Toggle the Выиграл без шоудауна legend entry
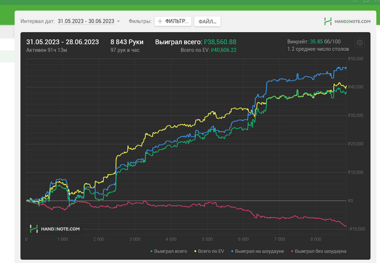This screenshot has height=263, width=380. coord(319,252)
